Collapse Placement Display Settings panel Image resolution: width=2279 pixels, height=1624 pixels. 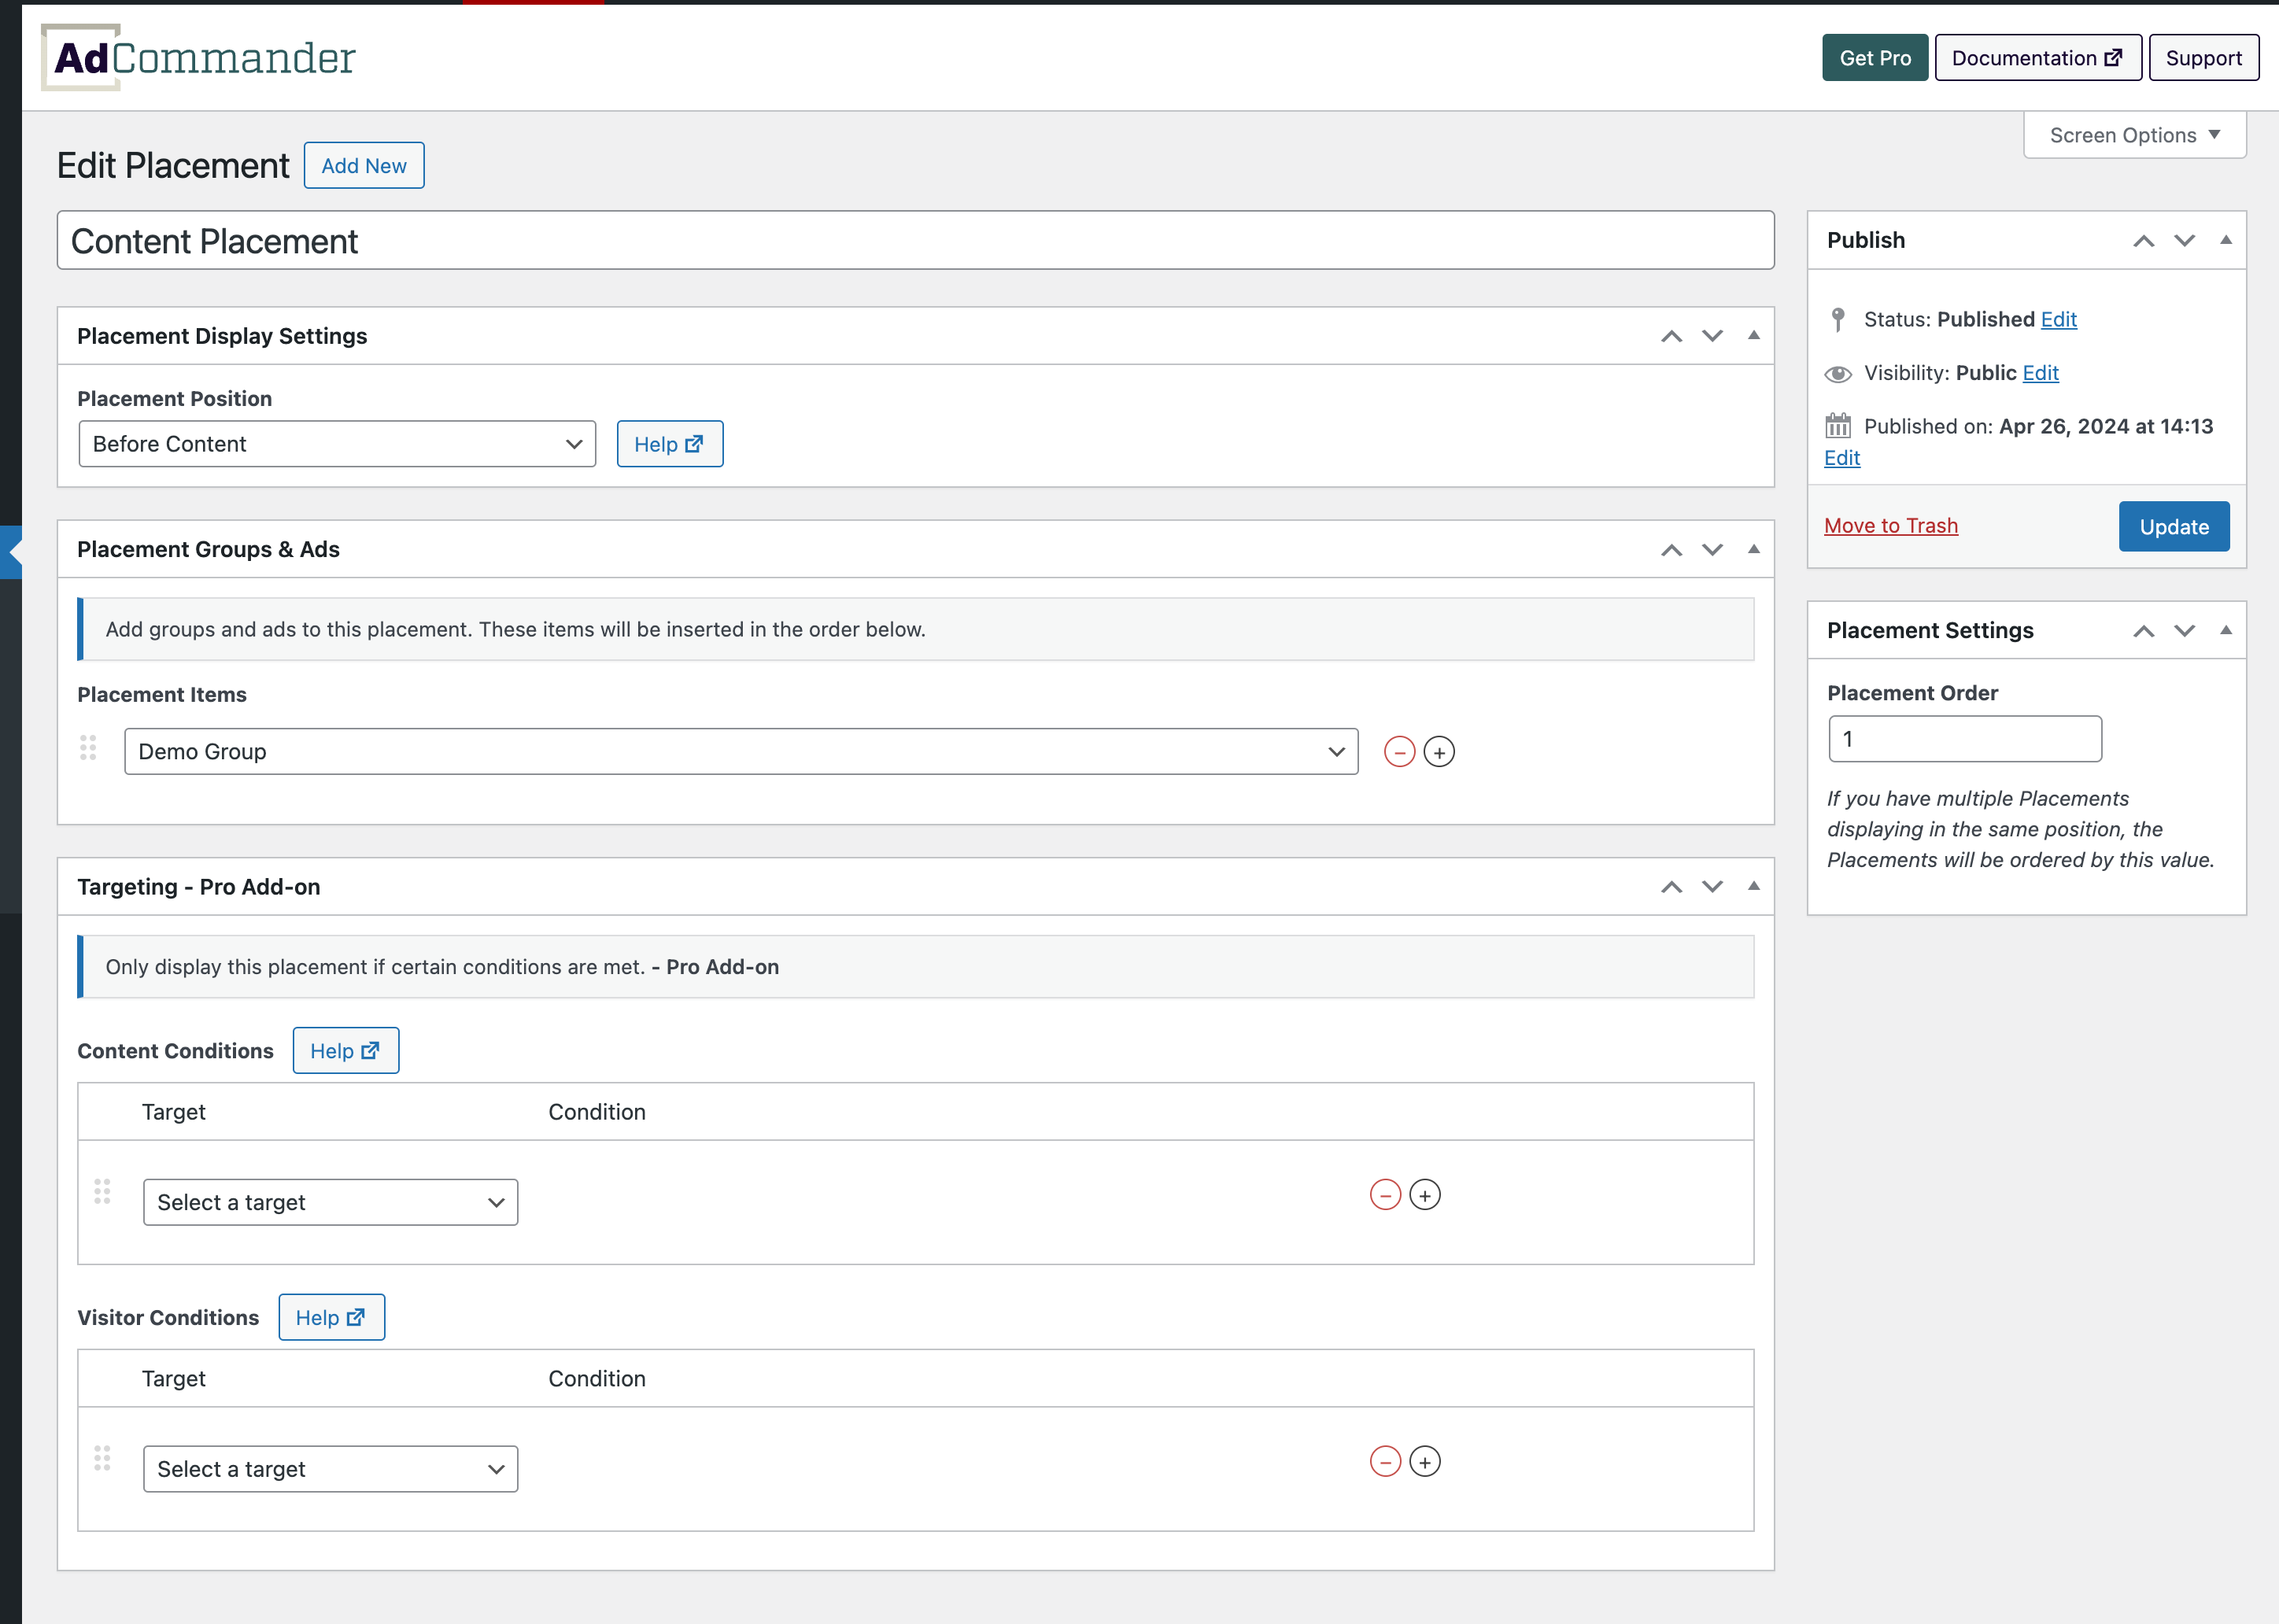point(1753,336)
